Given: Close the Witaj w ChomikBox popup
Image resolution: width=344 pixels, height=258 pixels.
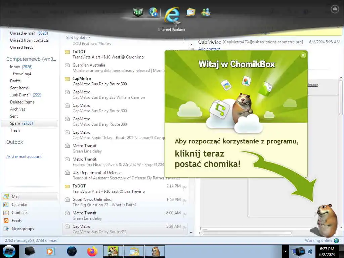Looking at the screenshot, I should tap(303, 55).
